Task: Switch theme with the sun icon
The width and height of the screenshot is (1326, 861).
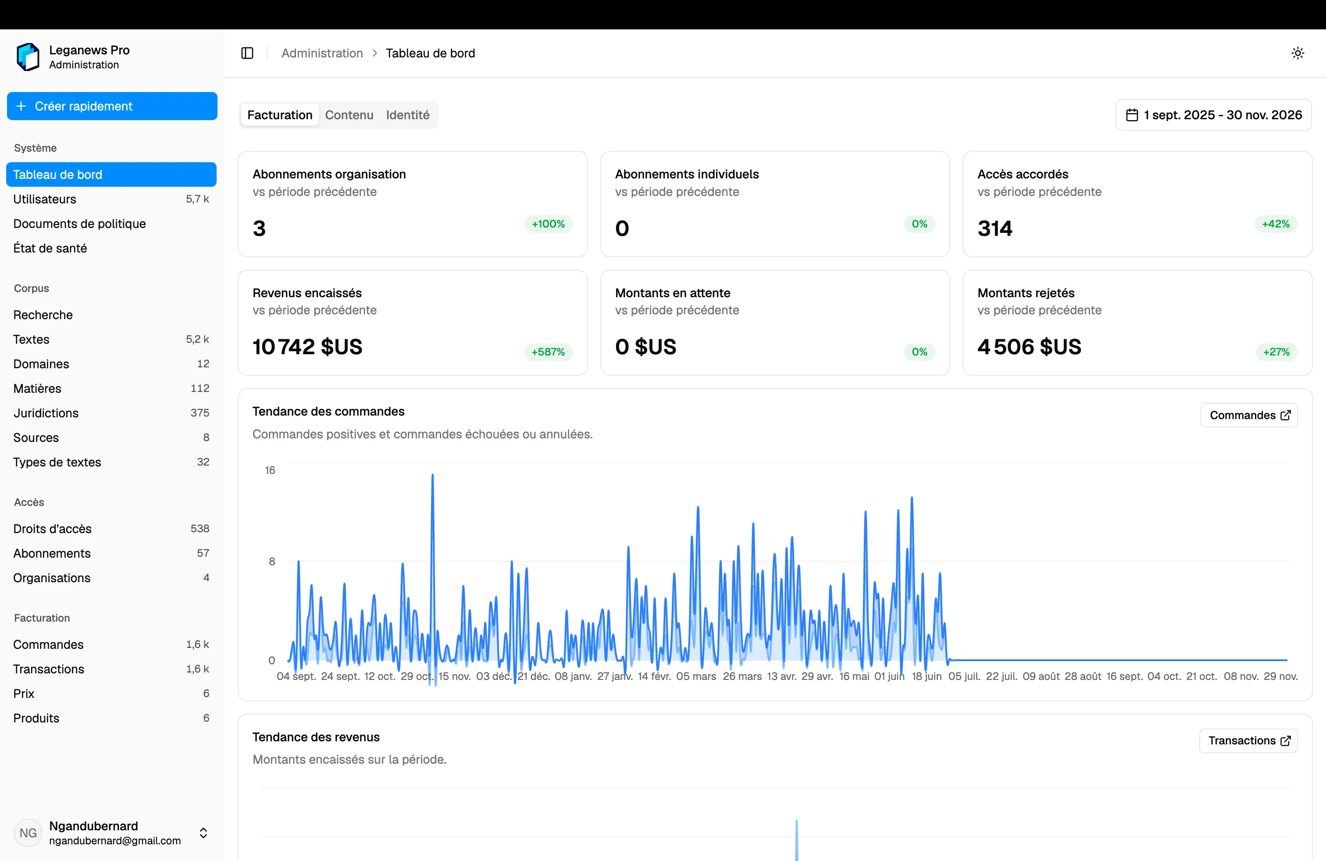Action: pos(1297,53)
